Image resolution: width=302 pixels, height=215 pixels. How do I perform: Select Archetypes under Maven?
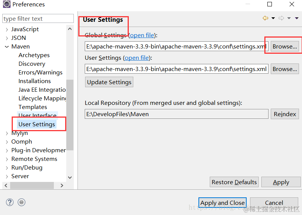(34, 55)
